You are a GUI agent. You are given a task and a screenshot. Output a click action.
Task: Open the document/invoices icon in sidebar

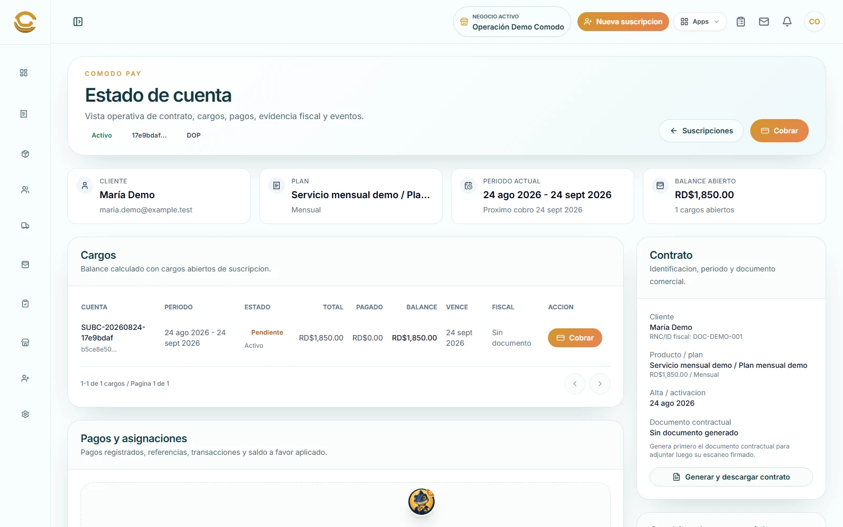coord(24,114)
